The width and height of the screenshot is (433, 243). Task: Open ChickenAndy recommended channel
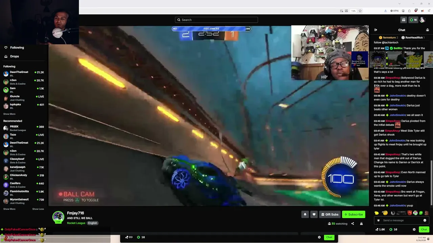(x=24, y=177)
